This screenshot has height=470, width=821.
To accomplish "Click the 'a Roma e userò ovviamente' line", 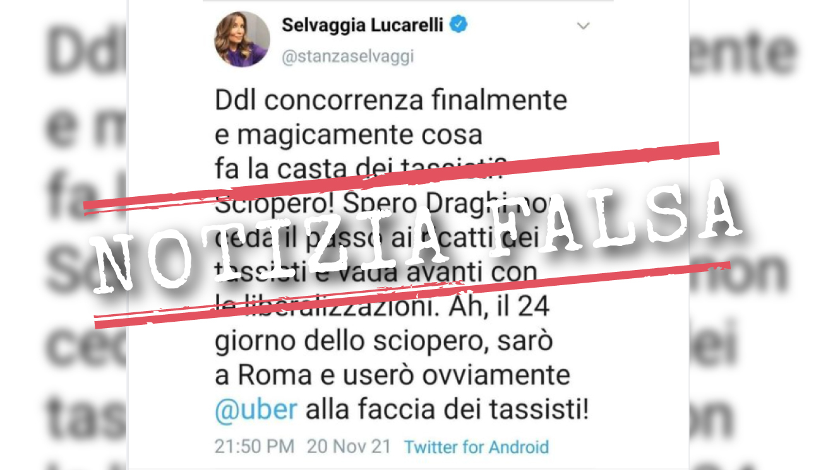I will [x=392, y=375].
